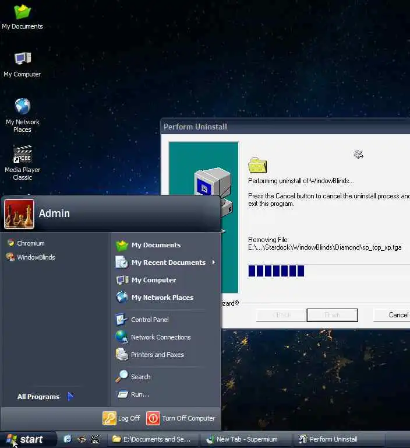Click the Turn Off Computer power icon
This screenshot has height=448, width=410.
(x=153, y=418)
